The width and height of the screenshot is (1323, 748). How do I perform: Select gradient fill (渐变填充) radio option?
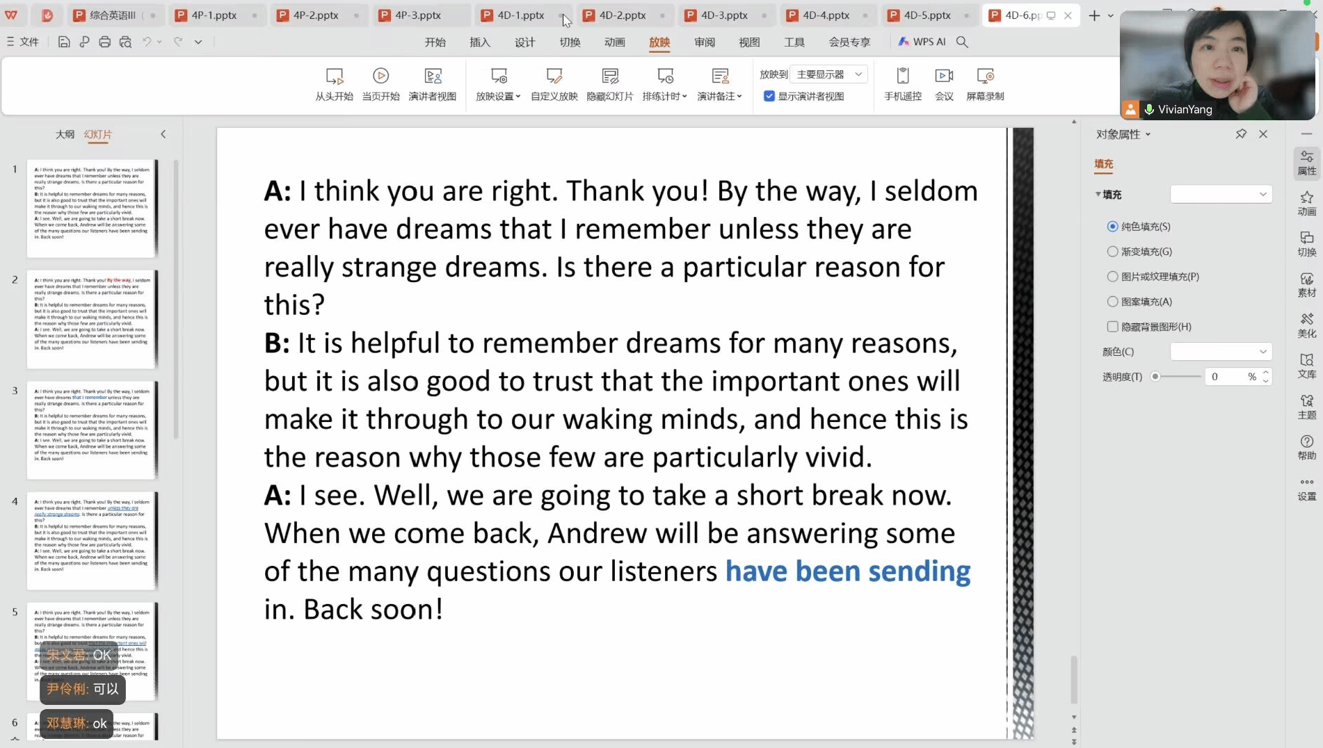pos(1112,252)
